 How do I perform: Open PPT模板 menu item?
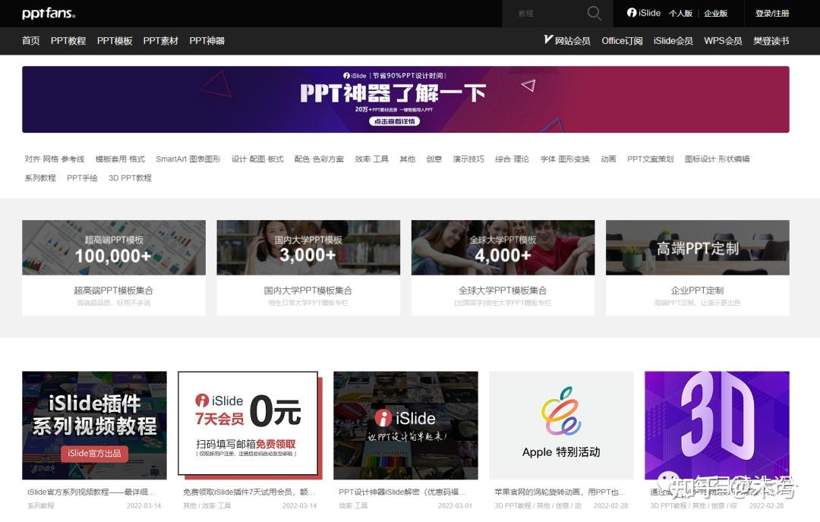pos(115,41)
